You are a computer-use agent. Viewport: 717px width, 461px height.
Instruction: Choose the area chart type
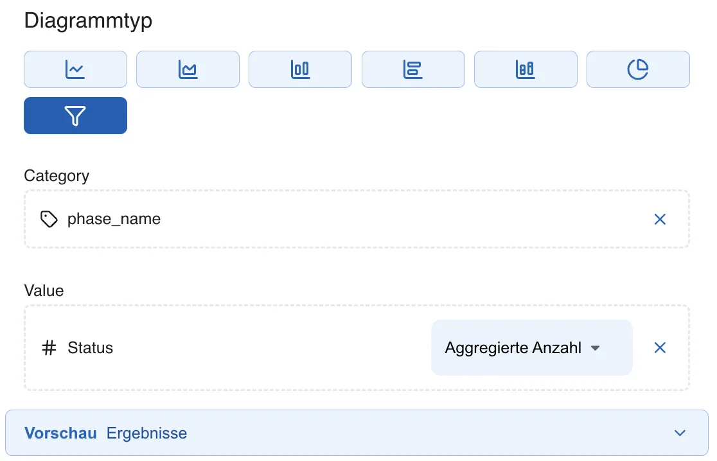188,69
